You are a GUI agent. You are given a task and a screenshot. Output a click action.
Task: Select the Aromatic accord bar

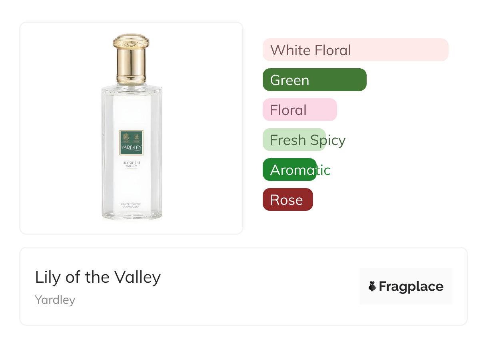click(x=290, y=170)
